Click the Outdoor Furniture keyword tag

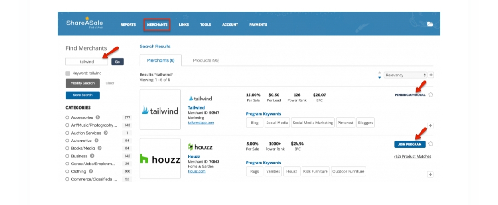tap(348, 171)
